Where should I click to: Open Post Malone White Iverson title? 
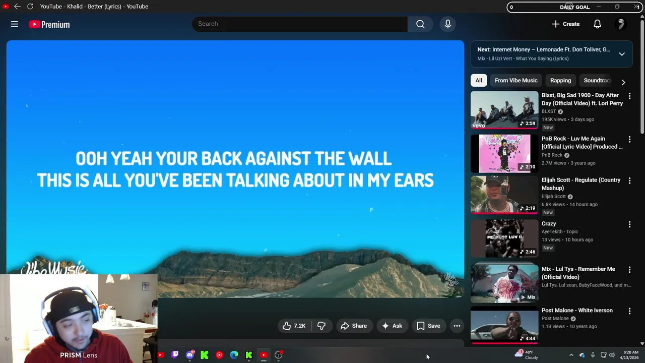point(577,311)
